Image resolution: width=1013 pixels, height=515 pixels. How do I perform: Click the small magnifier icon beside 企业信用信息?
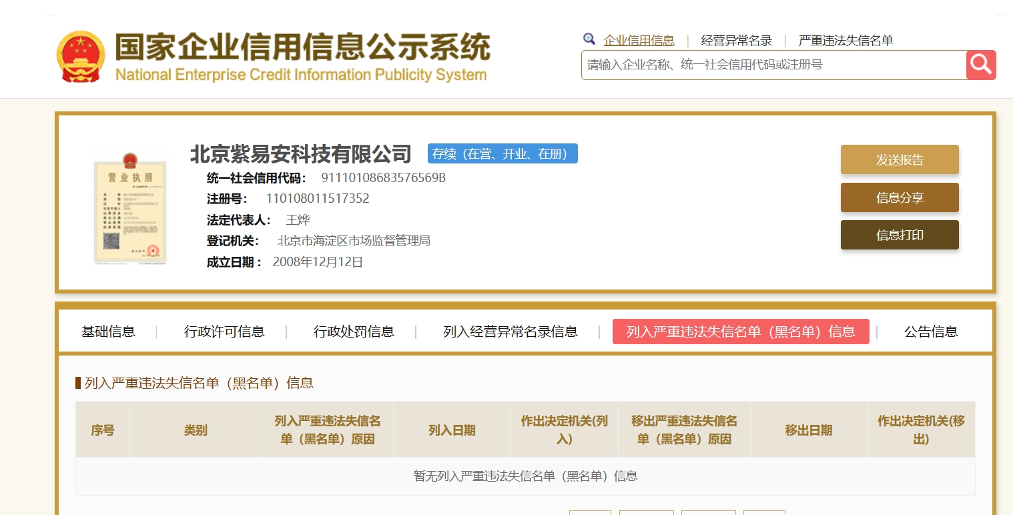(x=589, y=39)
